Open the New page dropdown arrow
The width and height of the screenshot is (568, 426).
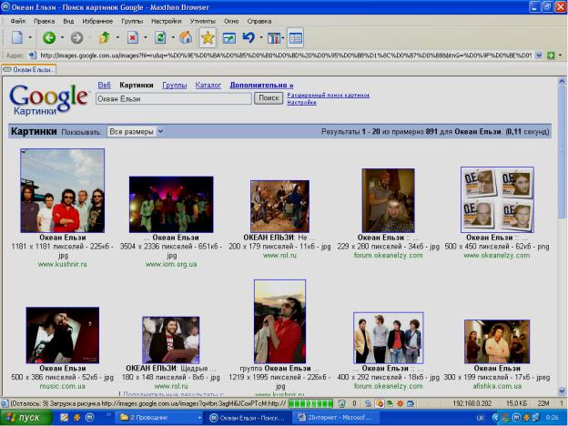30,37
